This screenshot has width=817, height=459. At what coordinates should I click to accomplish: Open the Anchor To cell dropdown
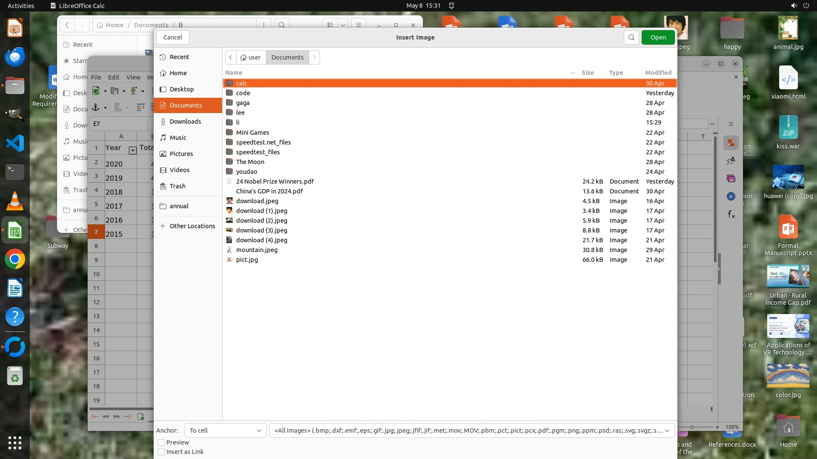pyautogui.click(x=226, y=431)
